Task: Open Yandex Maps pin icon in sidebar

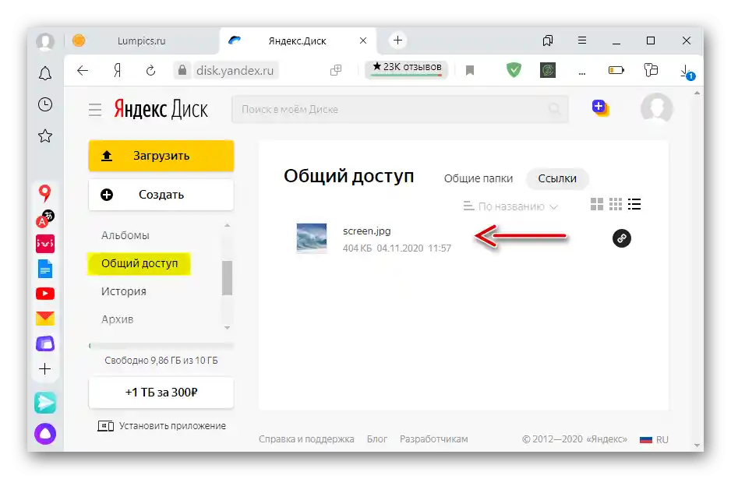Action: click(x=44, y=193)
